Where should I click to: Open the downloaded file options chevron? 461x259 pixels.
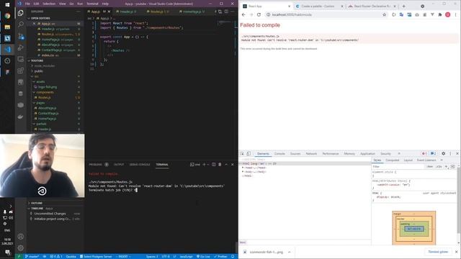[290, 252]
